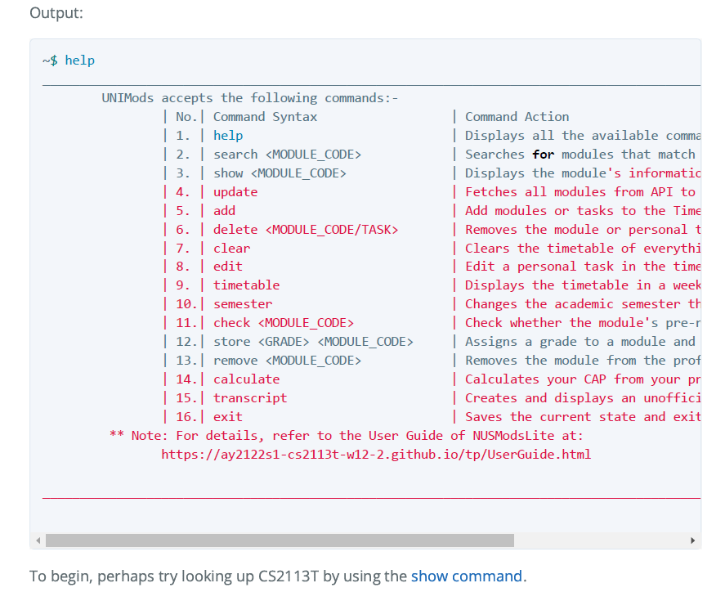The height and width of the screenshot is (601, 725).
Task: Click 'remove <MODULE_CODE>' command
Action: tap(287, 361)
